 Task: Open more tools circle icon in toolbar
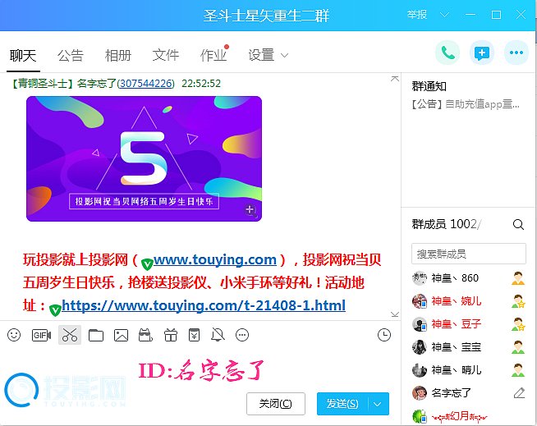pos(242,335)
